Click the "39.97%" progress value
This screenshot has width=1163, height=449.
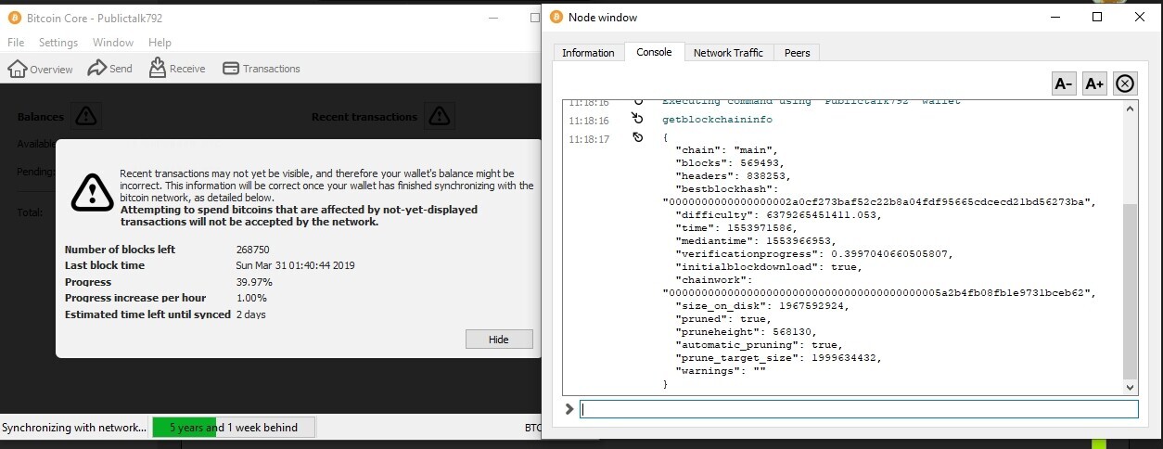(x=253, y=282)
